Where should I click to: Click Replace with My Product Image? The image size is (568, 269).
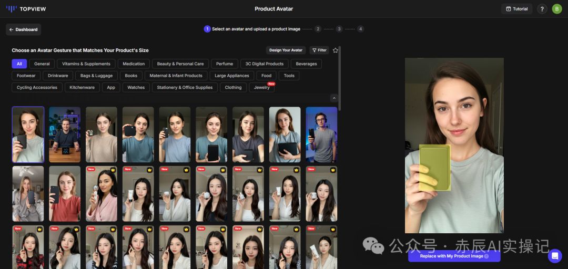[454, 256]
